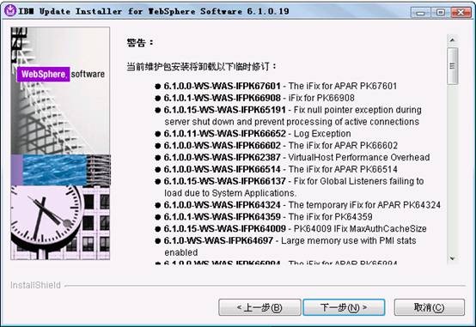This screenshot has height=327, width=476.
Task: Proceed with the 下一步(N) button
Action: (x=344, y=307)
